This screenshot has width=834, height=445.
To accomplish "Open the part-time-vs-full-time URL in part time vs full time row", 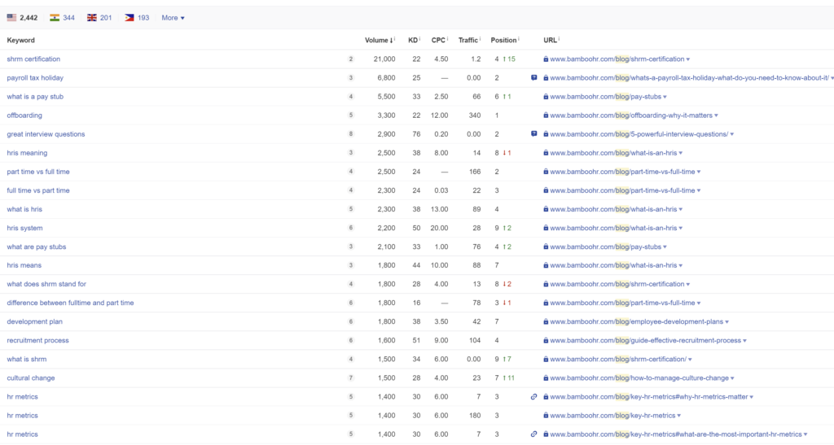I will click(x=622, y=172).
